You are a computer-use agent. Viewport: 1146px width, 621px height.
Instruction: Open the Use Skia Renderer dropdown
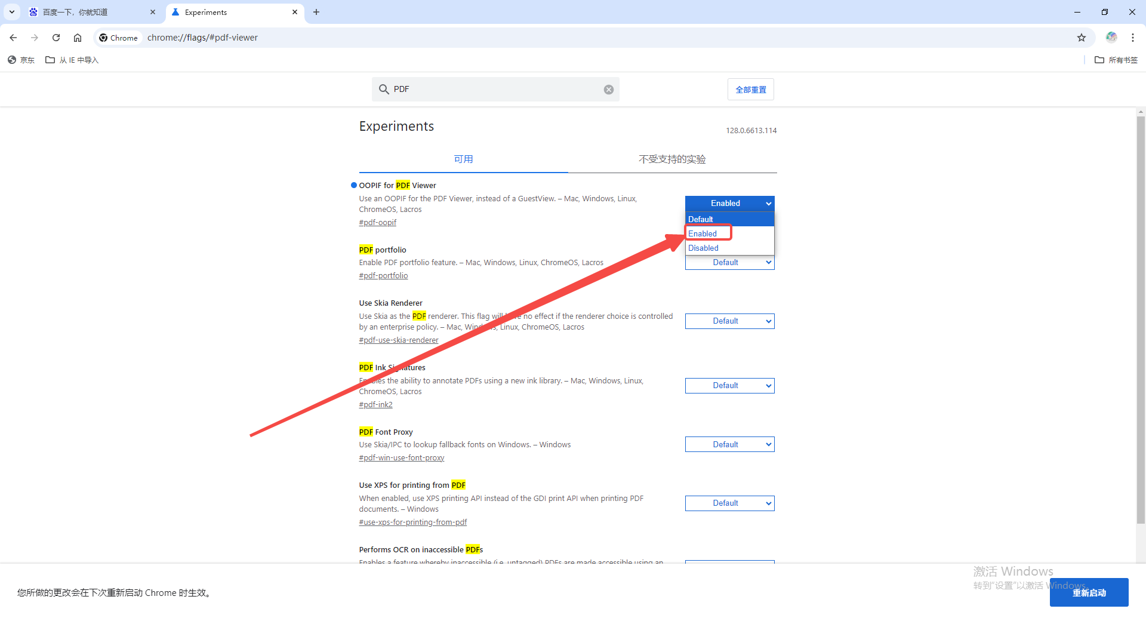(x=729, y=321)
